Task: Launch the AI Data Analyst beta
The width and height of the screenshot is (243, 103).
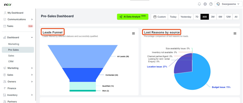Action: (133, 17)
